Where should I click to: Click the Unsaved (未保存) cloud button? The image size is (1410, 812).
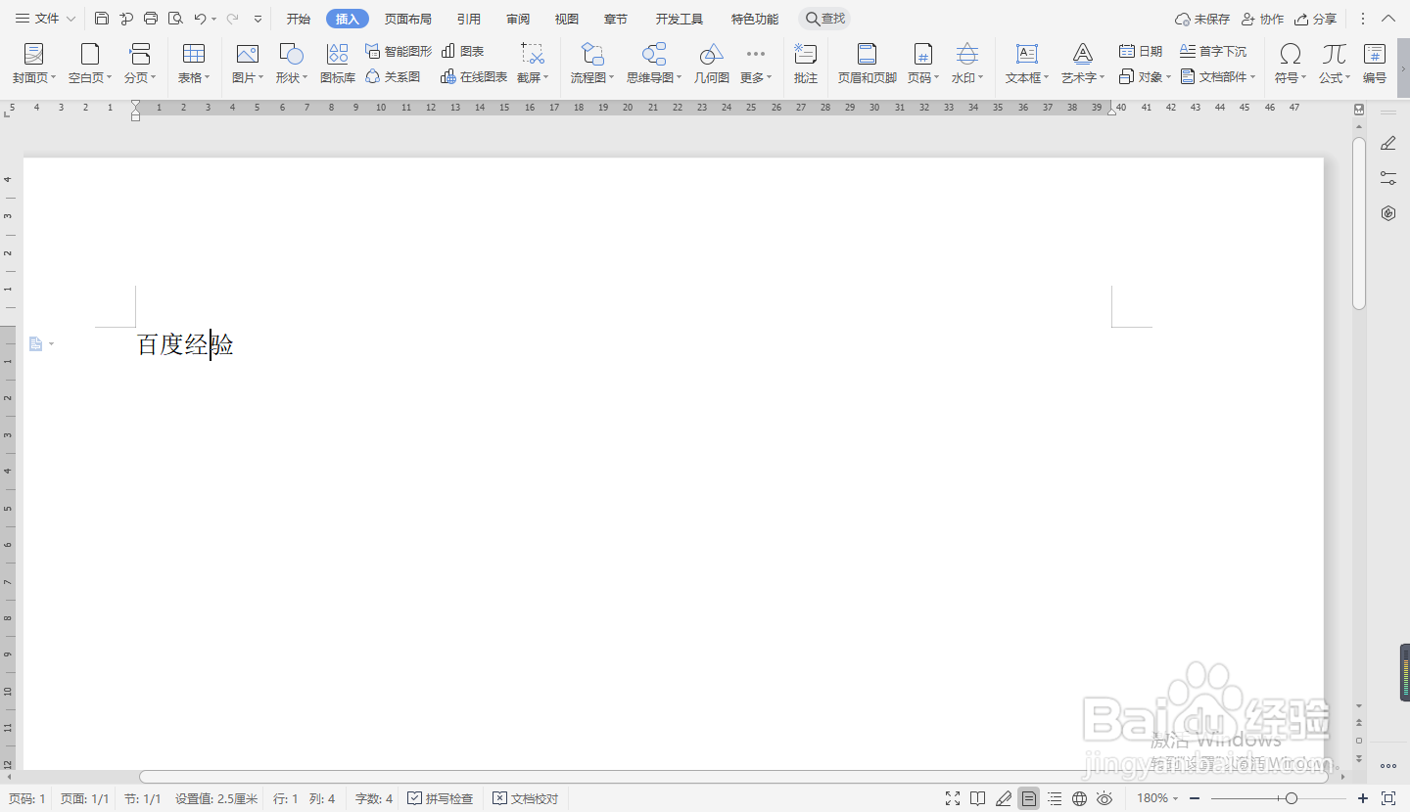(1202, 19)
